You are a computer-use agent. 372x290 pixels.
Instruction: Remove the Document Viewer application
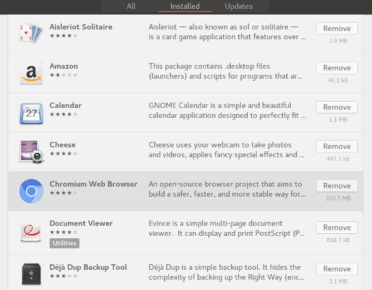337,228
